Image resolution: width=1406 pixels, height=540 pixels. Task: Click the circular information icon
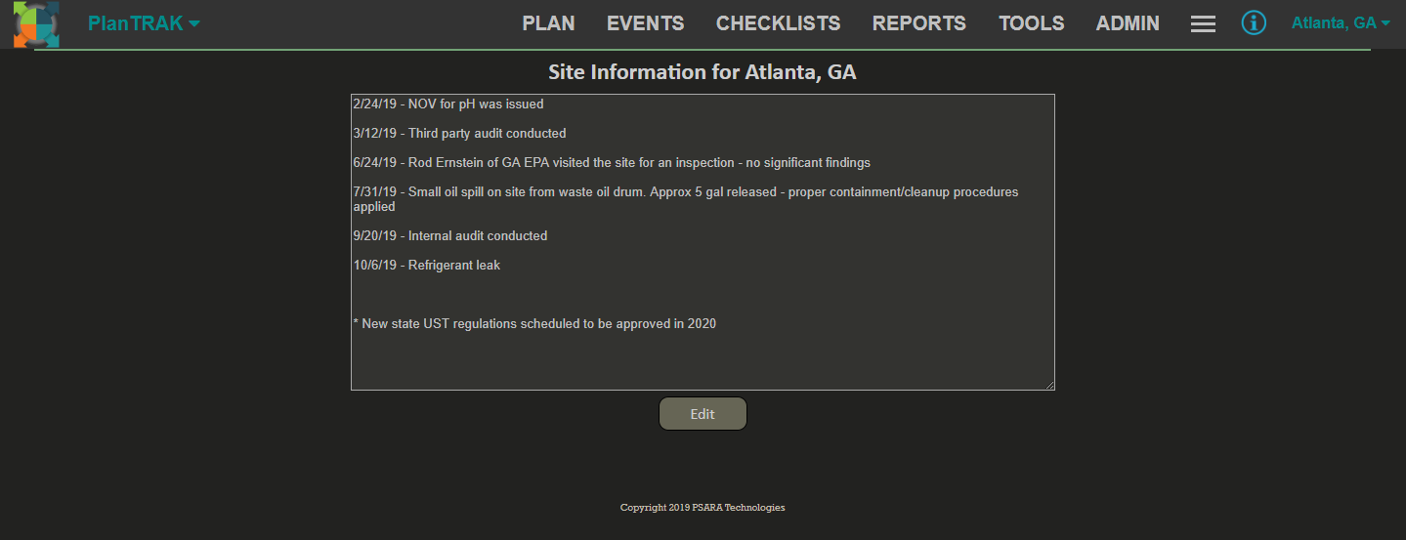(1254, 22)
